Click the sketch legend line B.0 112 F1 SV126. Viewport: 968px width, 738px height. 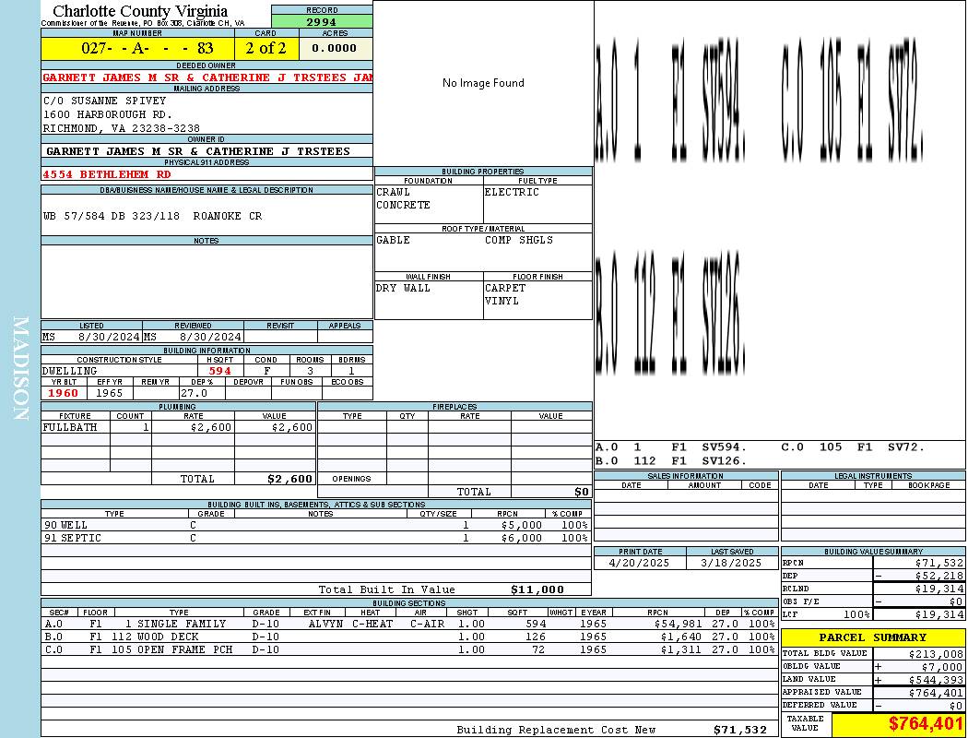click(672, 460)
